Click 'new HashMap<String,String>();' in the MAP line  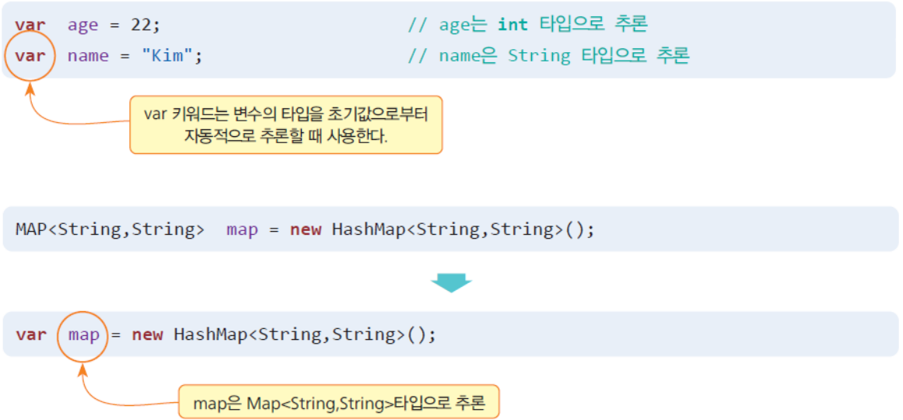442,229
